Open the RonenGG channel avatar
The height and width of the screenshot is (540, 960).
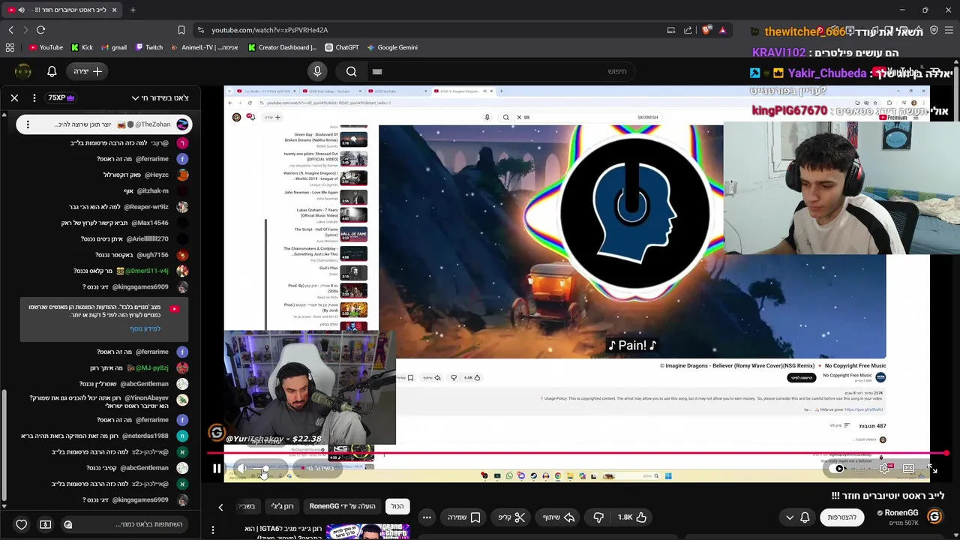click(x=934, y=517)
